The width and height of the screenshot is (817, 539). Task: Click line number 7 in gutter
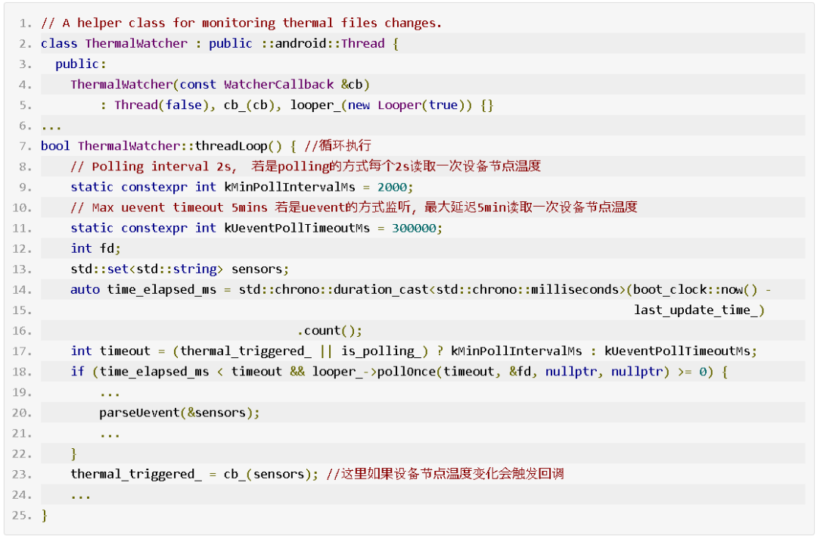pyautogui.click(x=25, y=146)
